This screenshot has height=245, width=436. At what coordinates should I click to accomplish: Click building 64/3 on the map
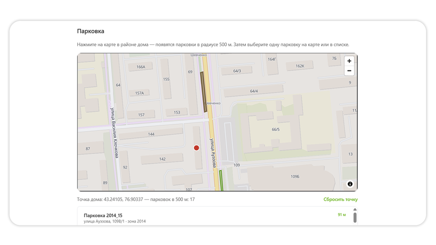[x=237, y=71]
